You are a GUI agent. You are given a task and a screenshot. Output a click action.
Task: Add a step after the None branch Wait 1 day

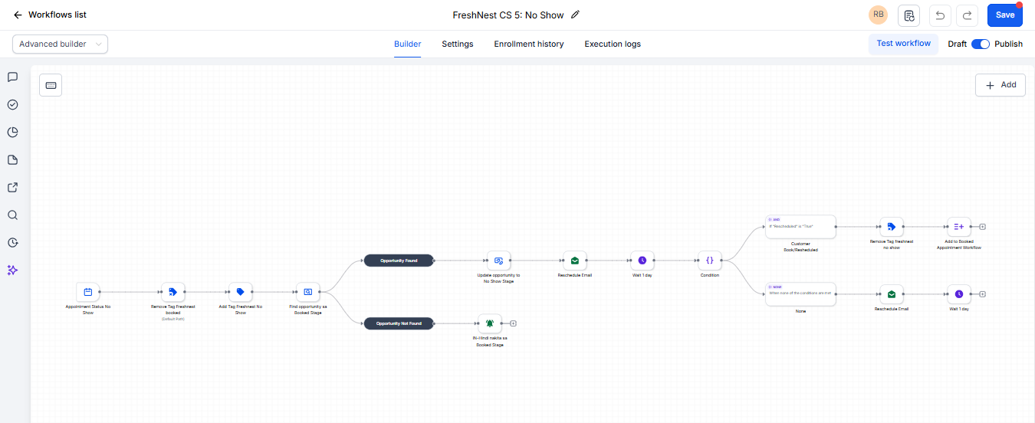coord(983,294)
